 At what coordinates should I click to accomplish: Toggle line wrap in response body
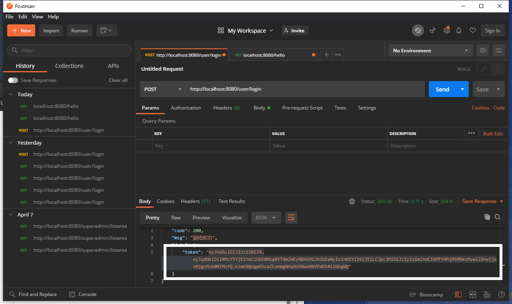click(291, 218)
